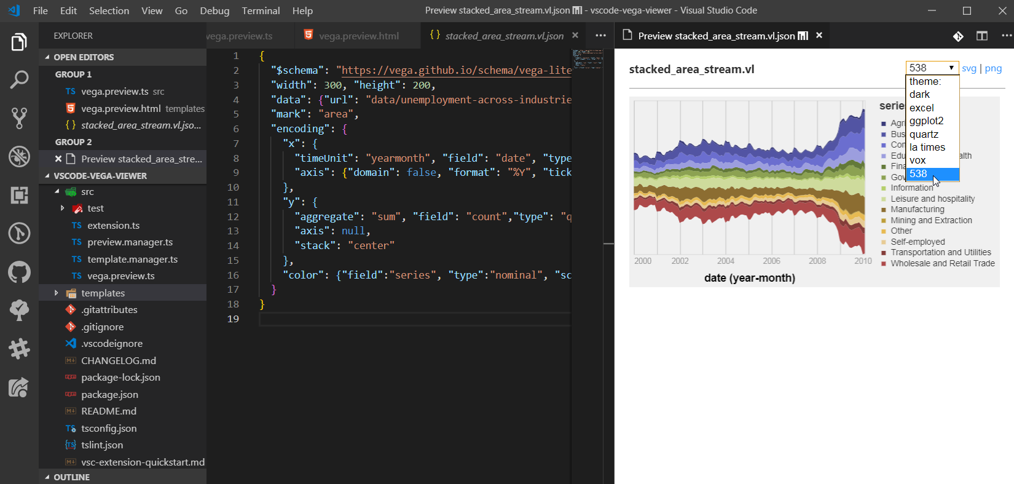Open tsconfig.json in the file tree

[x=109, y=429]
